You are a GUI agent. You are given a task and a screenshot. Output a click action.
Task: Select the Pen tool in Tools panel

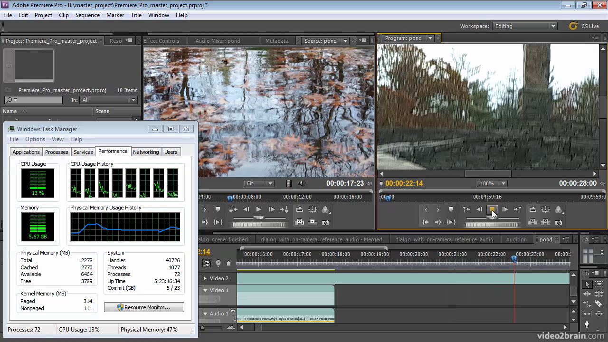pyautogui.click(x=587, y=324)
